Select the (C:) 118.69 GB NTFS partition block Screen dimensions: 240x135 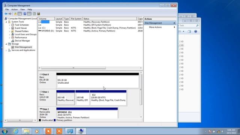[x=108, y=98]
